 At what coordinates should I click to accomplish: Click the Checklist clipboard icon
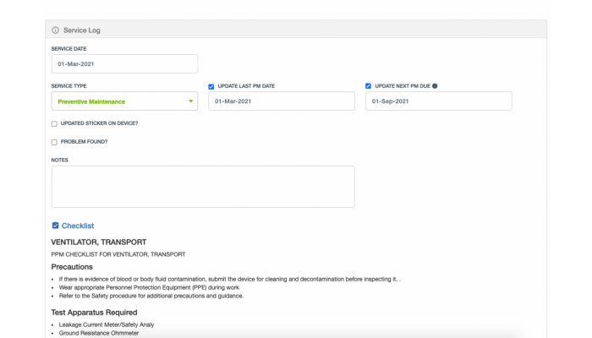point(55,226)
